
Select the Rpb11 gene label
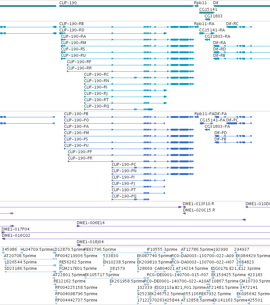(200, 3)
